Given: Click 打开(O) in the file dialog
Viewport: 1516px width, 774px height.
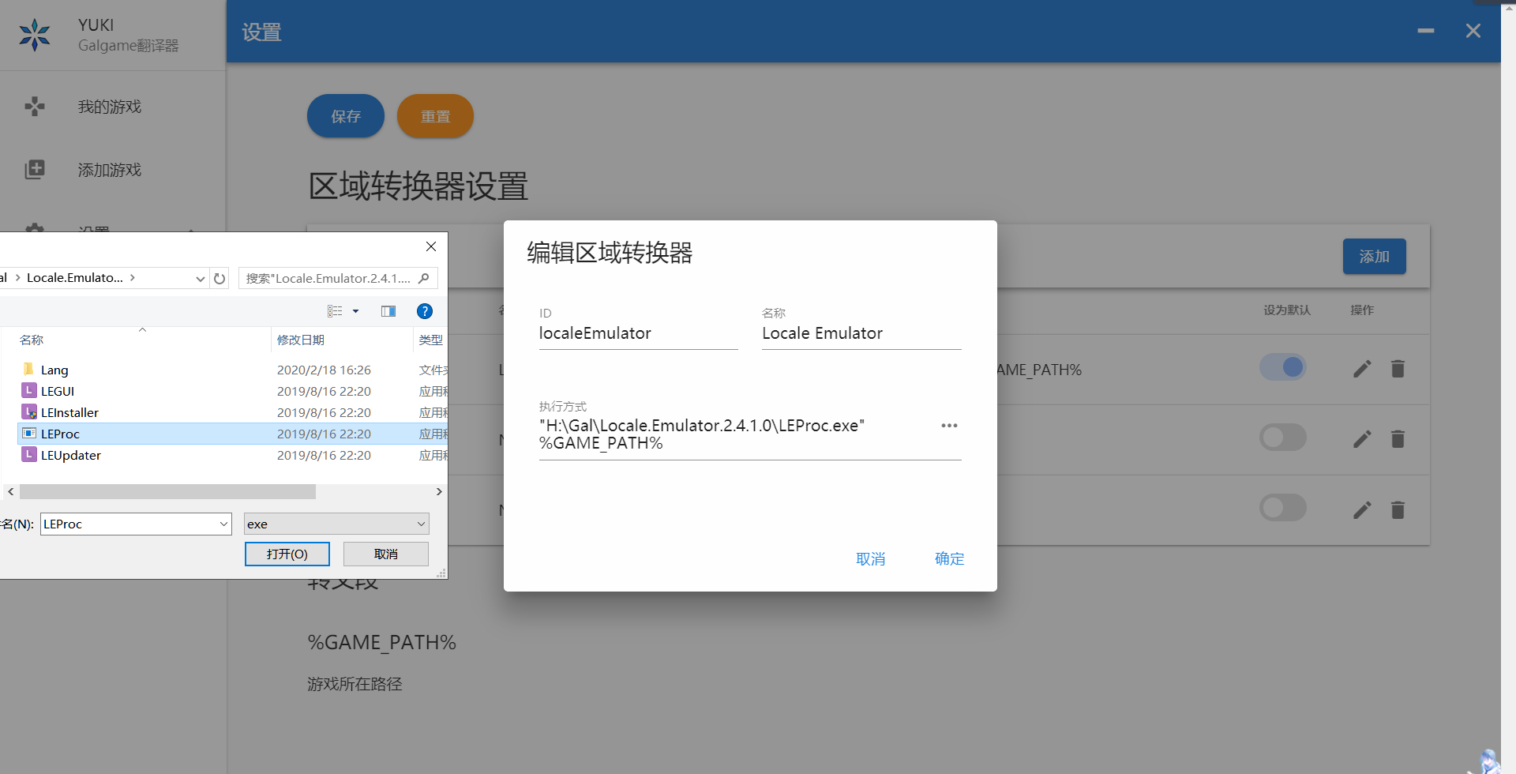Looking at the screenshot, I should (x=287, y=554).
